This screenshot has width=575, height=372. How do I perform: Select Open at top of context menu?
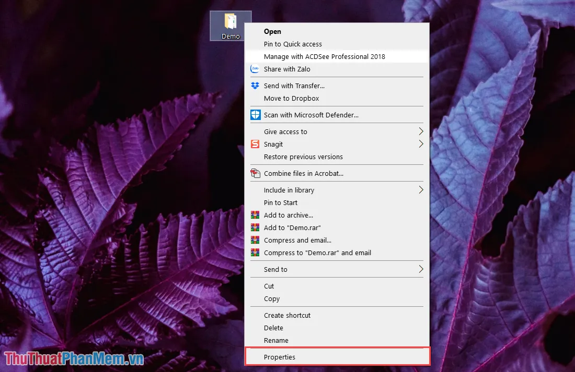(x=272, y=31)
